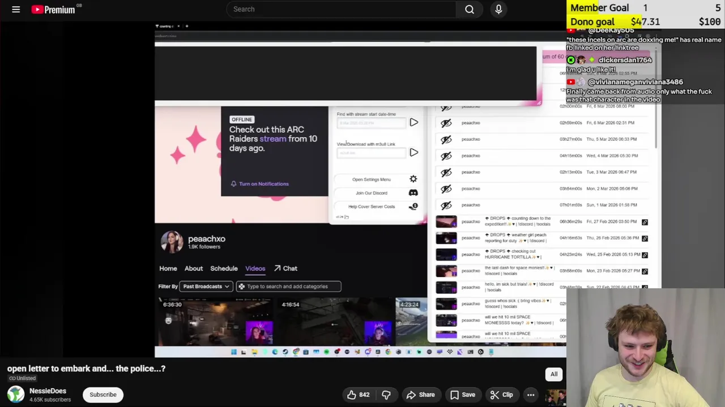Save the video to a playlist
The width and height of the screenshot is (725, 407).
pos(462,395)
